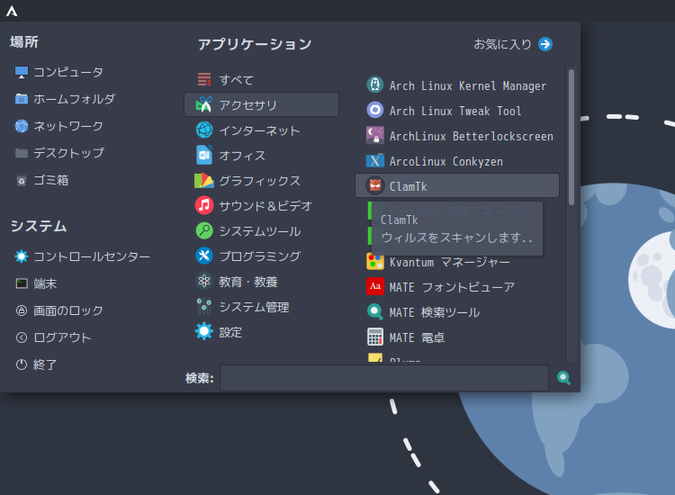
Task: Select the 教育・教養 category
Action: 261,282
